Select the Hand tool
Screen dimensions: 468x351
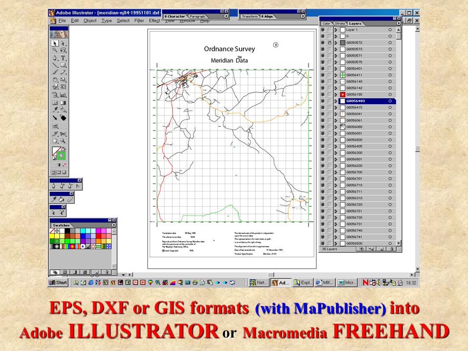[x=55, y=140]
